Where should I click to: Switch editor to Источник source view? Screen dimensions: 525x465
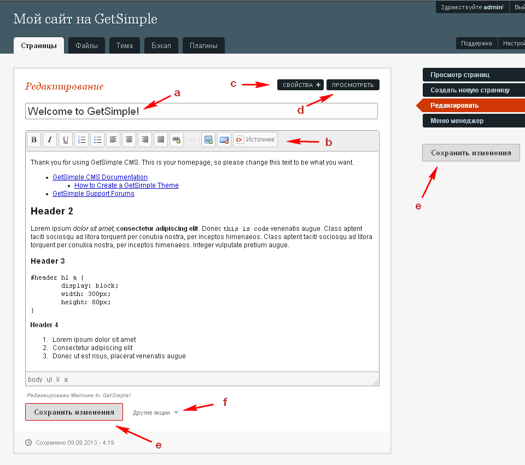pyautogui.click(x=255, y=140)
